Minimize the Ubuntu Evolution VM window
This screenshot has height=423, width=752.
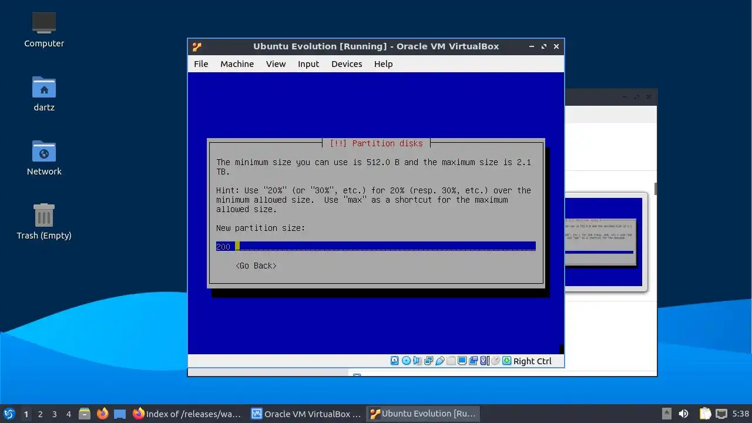[532, 46]
